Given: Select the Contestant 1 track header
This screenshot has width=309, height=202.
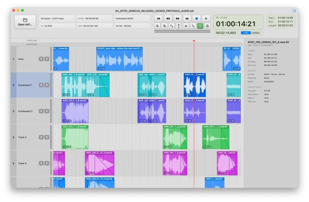Looking at the screenshot, I should click(32, 85).
